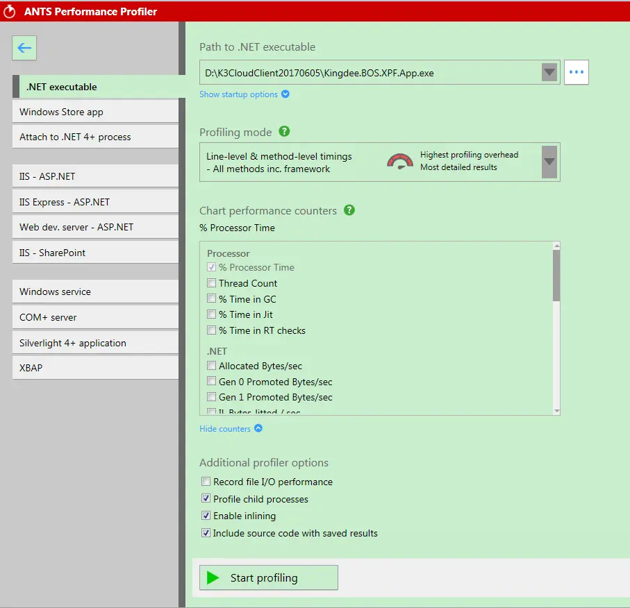Select the Windows Store app option
Image resolution: width=630 pixels, height=608 pixels.
click(95, 111)
